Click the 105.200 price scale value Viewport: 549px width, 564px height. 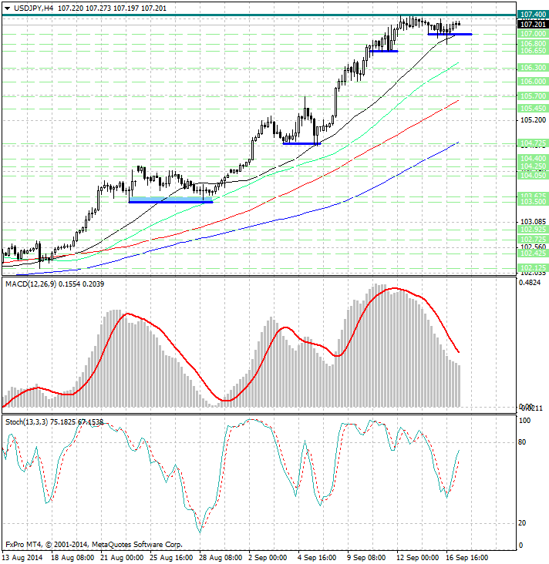point(533,119)
